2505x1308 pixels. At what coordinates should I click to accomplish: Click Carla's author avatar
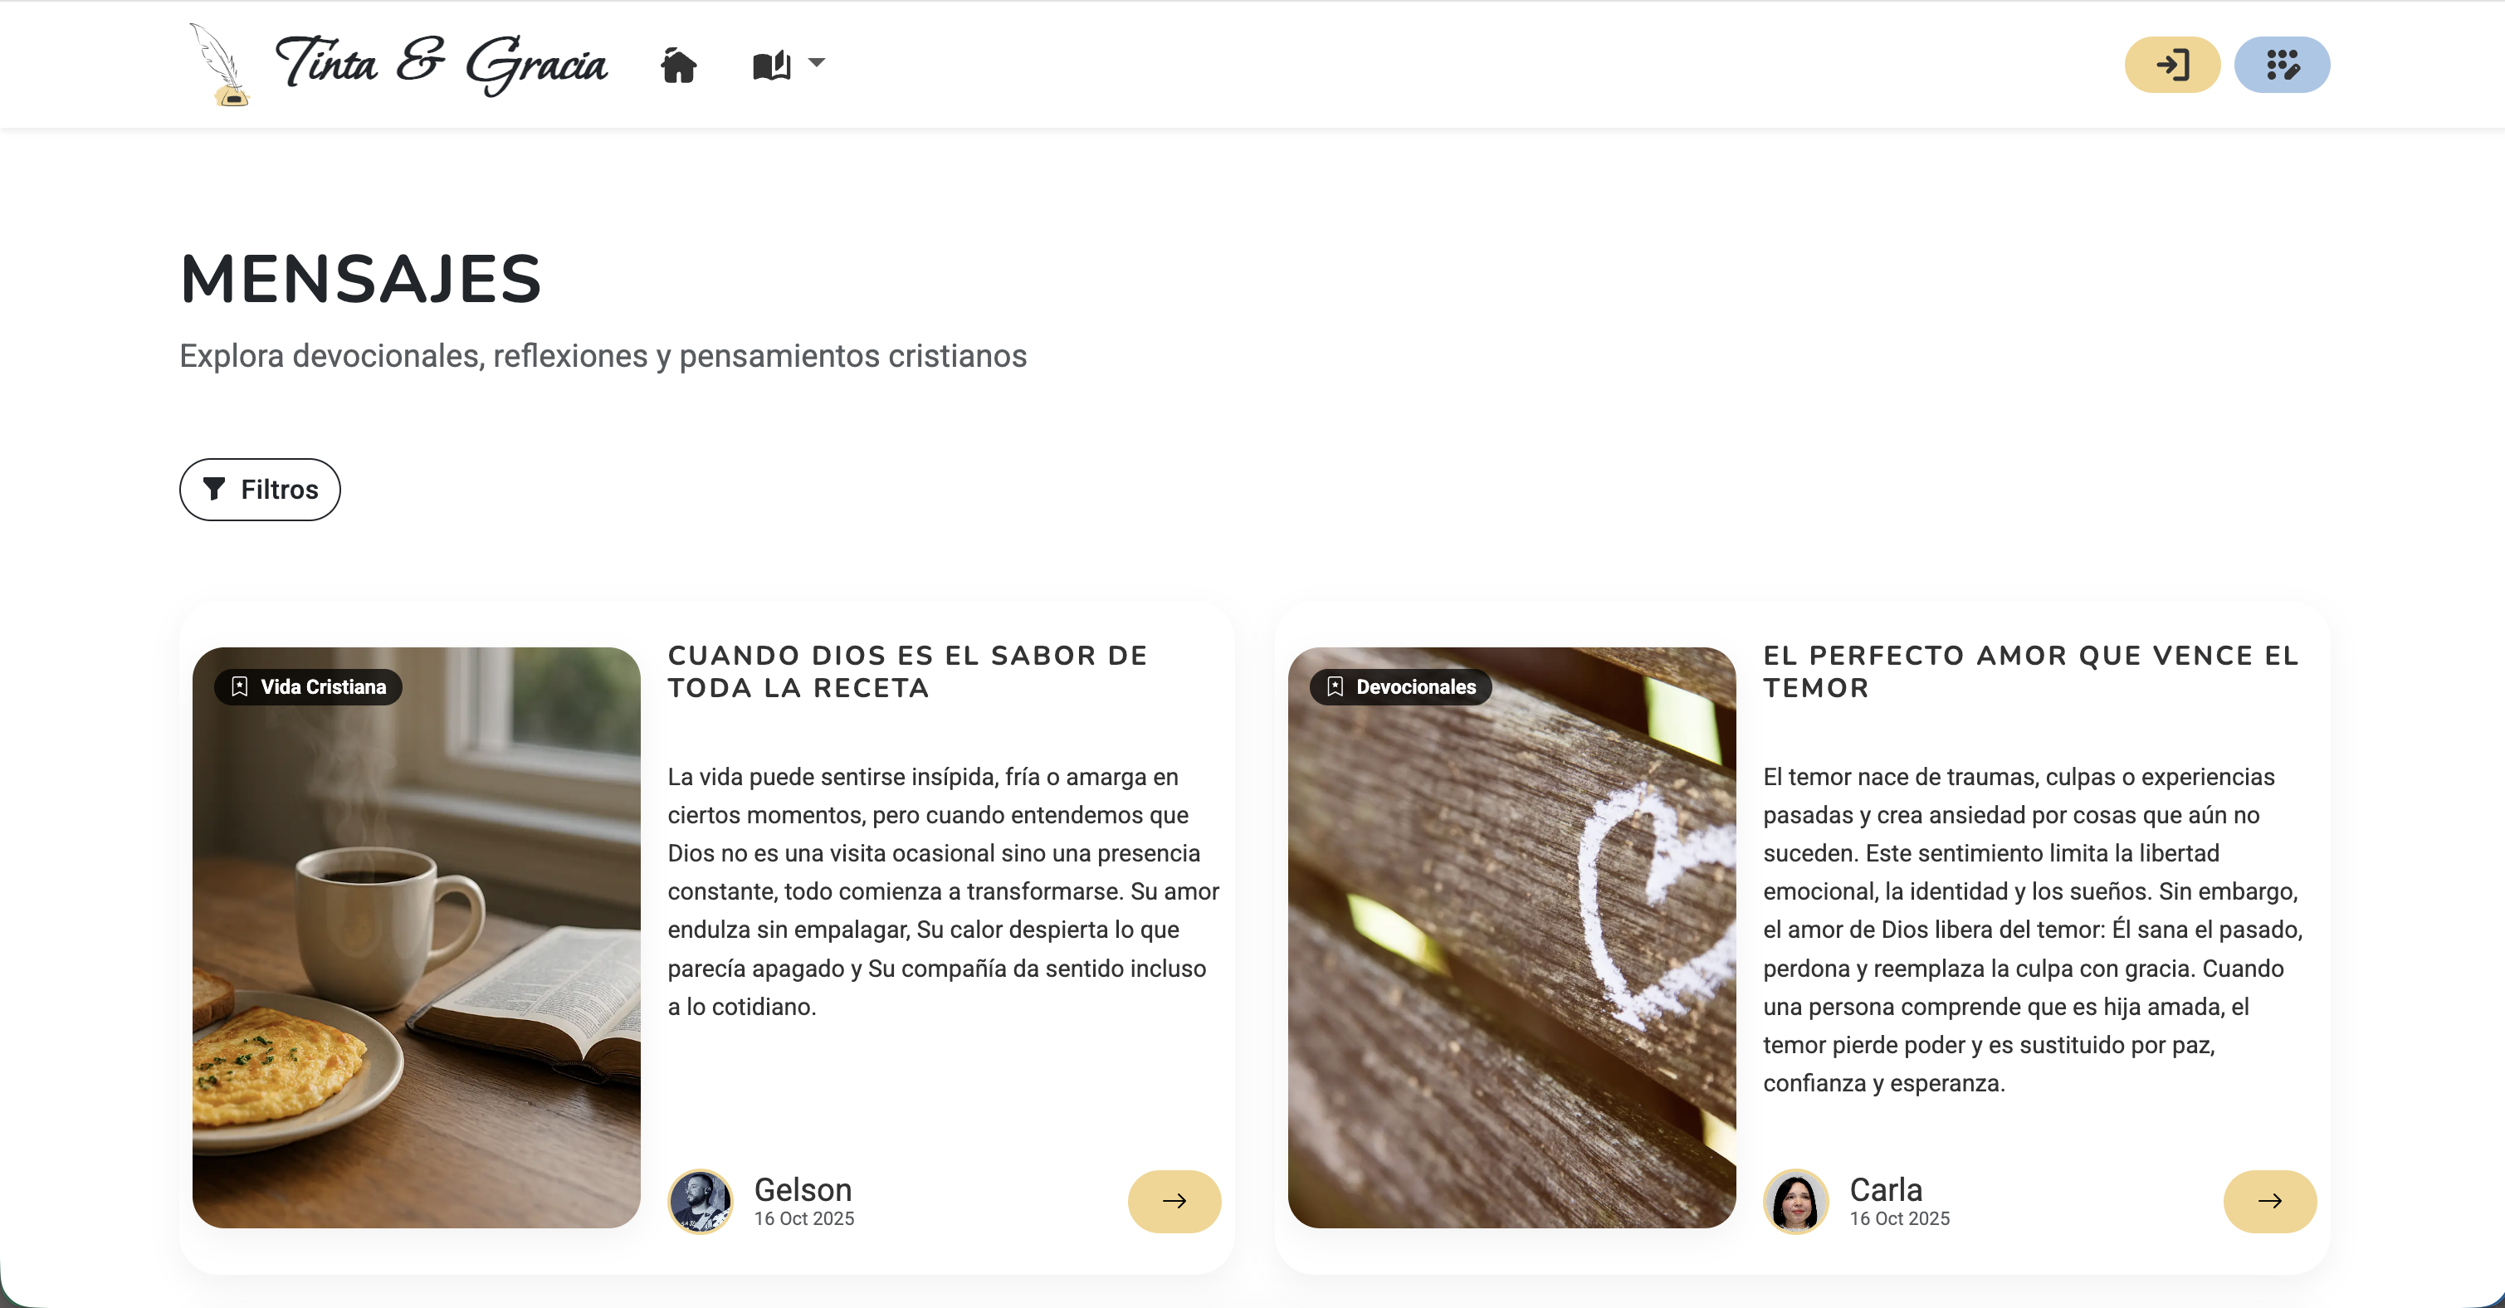point(1795,1201)
